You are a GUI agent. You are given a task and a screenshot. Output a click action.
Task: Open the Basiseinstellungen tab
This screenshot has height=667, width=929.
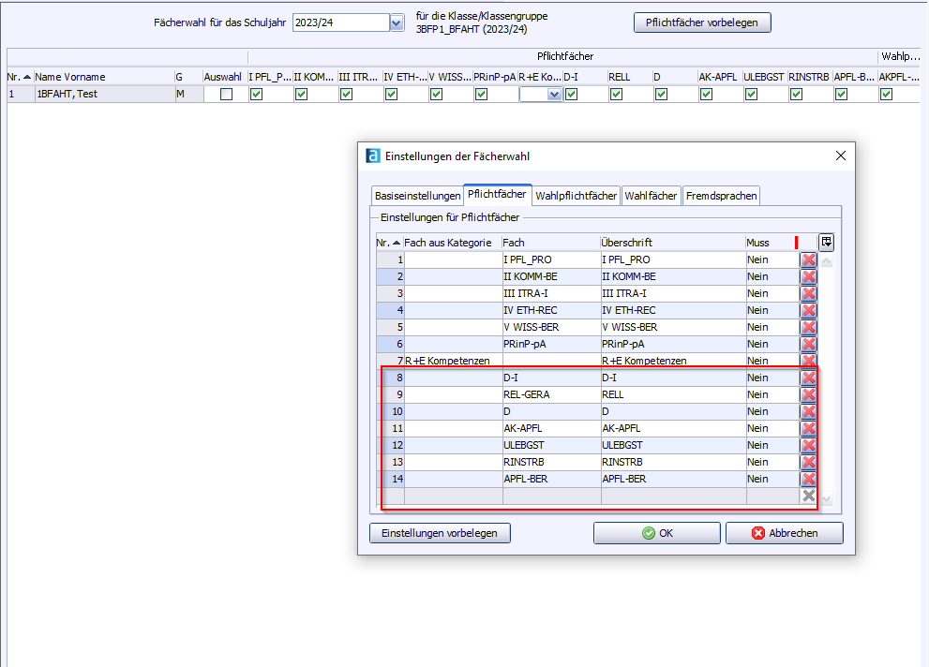point(417,196)
